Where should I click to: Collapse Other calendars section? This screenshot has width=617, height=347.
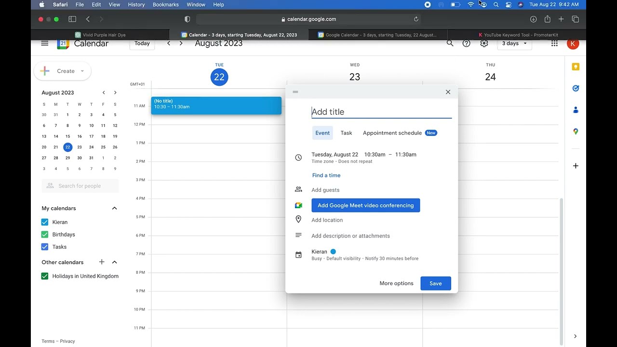point(114,262)
